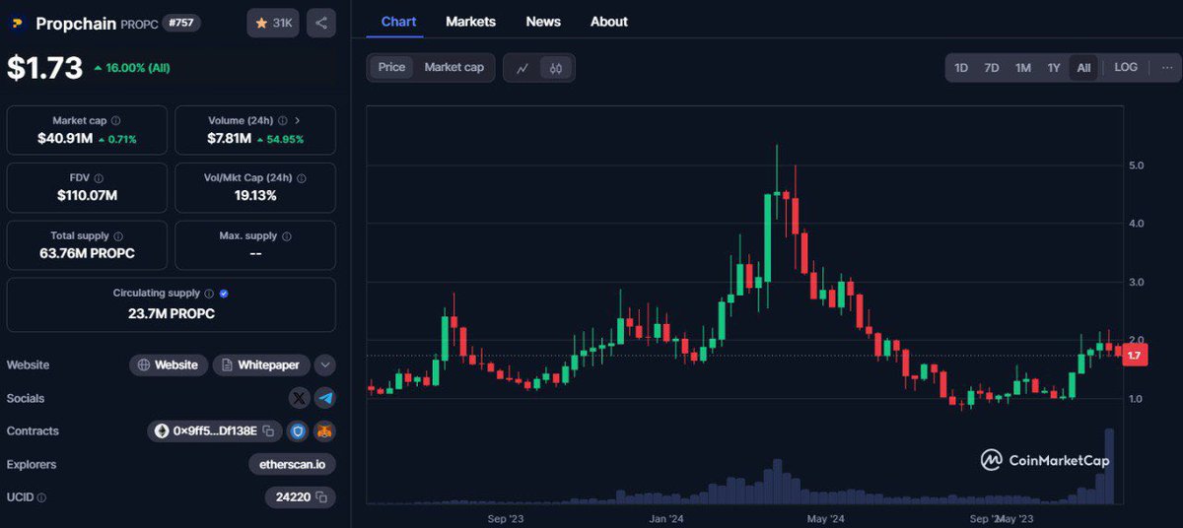
Task: Select the Price chart toggle
Action: click(391, 68)
